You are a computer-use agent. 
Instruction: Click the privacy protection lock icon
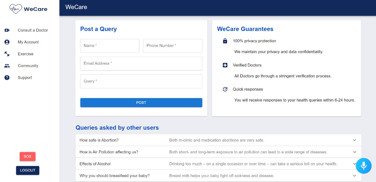tap(225, 41)
